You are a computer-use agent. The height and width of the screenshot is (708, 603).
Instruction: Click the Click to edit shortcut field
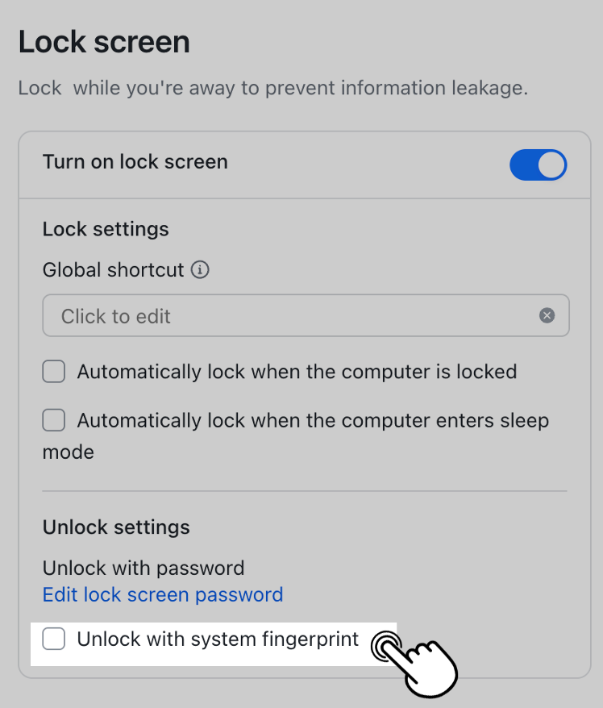pos(282,315)
